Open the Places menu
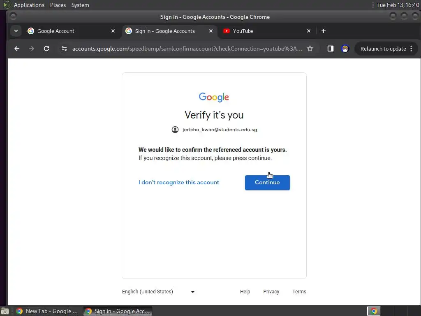 [x=58, y=5]
